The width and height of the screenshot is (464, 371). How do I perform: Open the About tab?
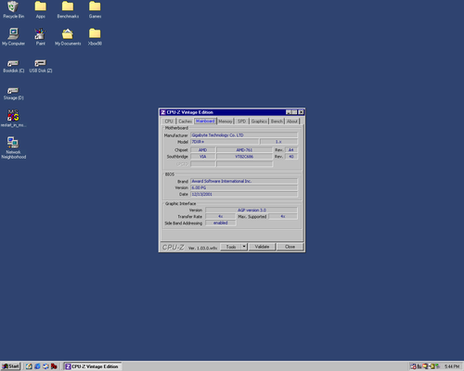[x=292, y=122]
